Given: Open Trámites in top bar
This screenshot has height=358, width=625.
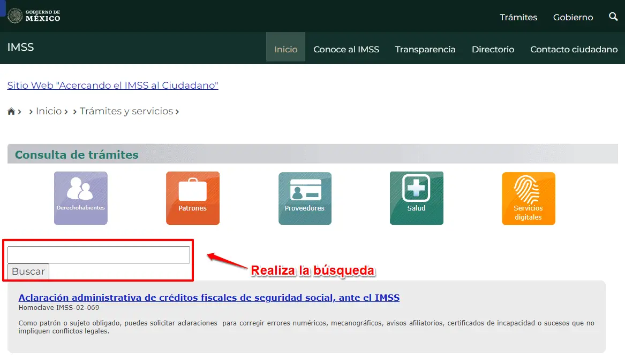Looking at the screenshot, I should 518,18.
